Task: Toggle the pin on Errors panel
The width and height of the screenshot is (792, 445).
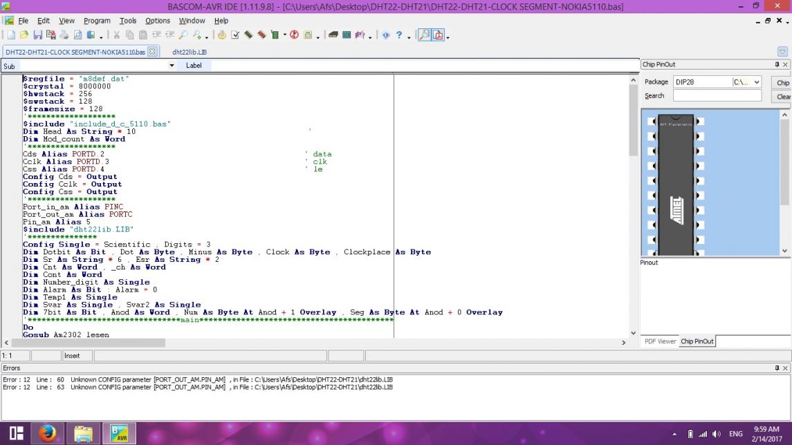Action: click(777, 368)
